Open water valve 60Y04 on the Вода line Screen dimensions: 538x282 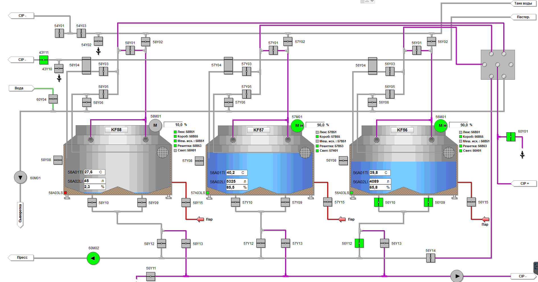[x=53, y=99]
